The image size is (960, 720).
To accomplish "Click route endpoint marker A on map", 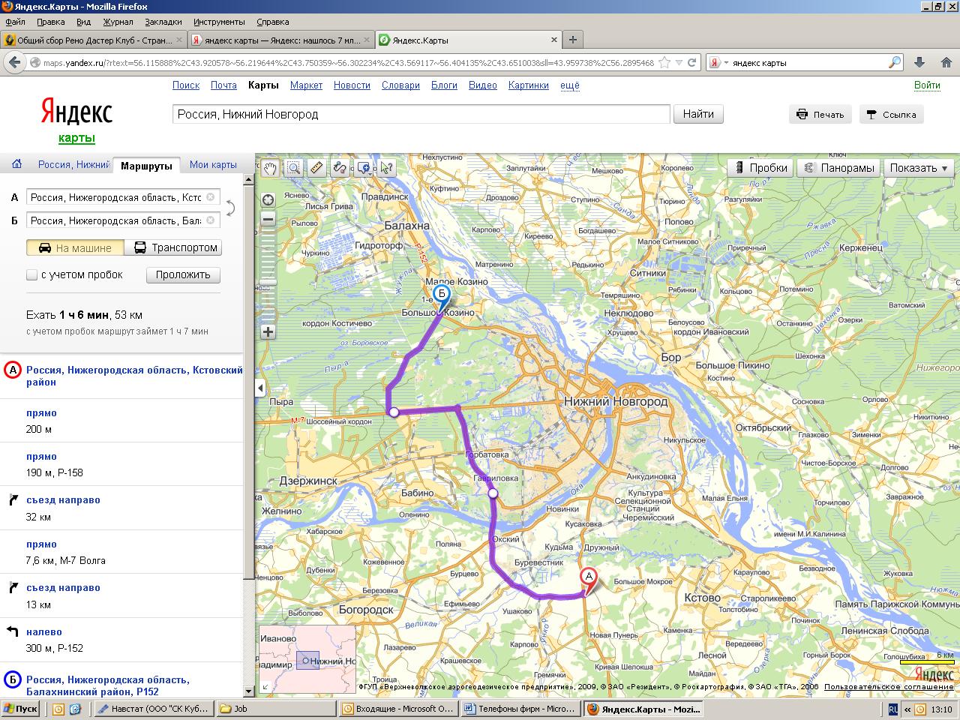I will (x=589, y=577).
